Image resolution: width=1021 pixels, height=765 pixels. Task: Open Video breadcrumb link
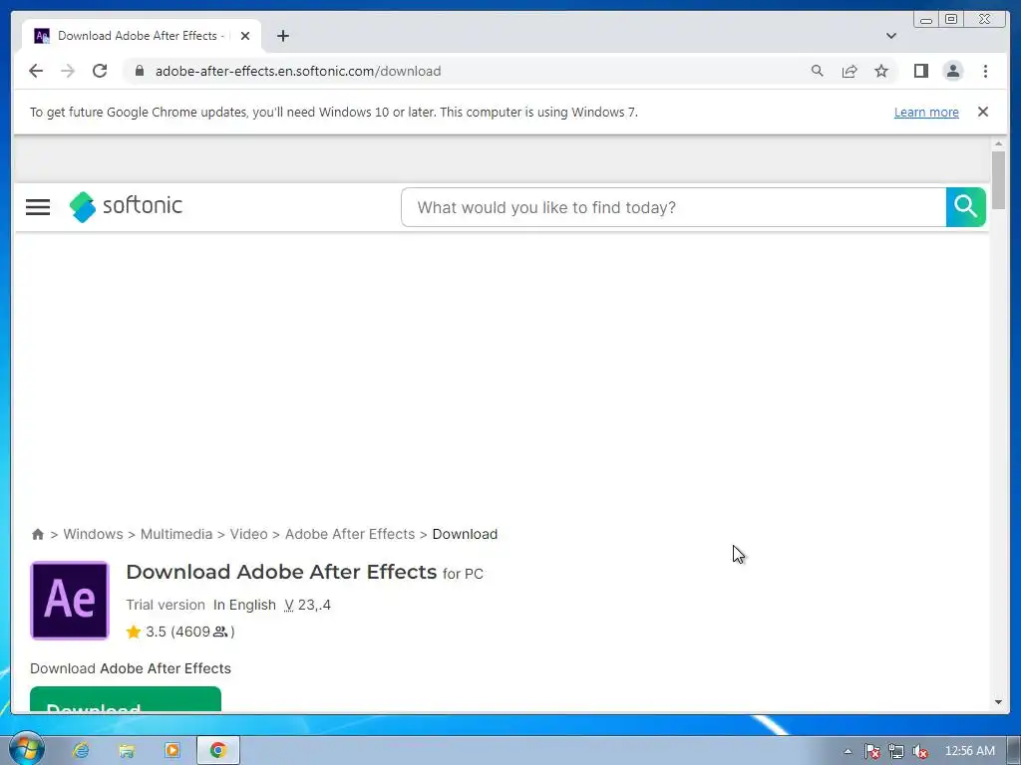(248, 534)
